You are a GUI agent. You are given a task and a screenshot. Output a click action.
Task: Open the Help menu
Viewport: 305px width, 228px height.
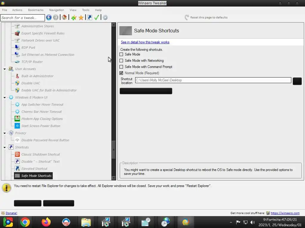(x=98, y=10)
